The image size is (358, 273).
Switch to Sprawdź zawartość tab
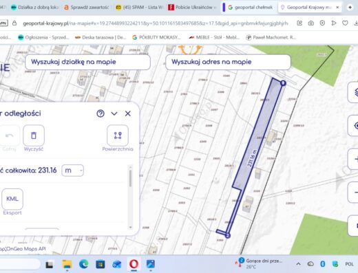tap(87, 8)
